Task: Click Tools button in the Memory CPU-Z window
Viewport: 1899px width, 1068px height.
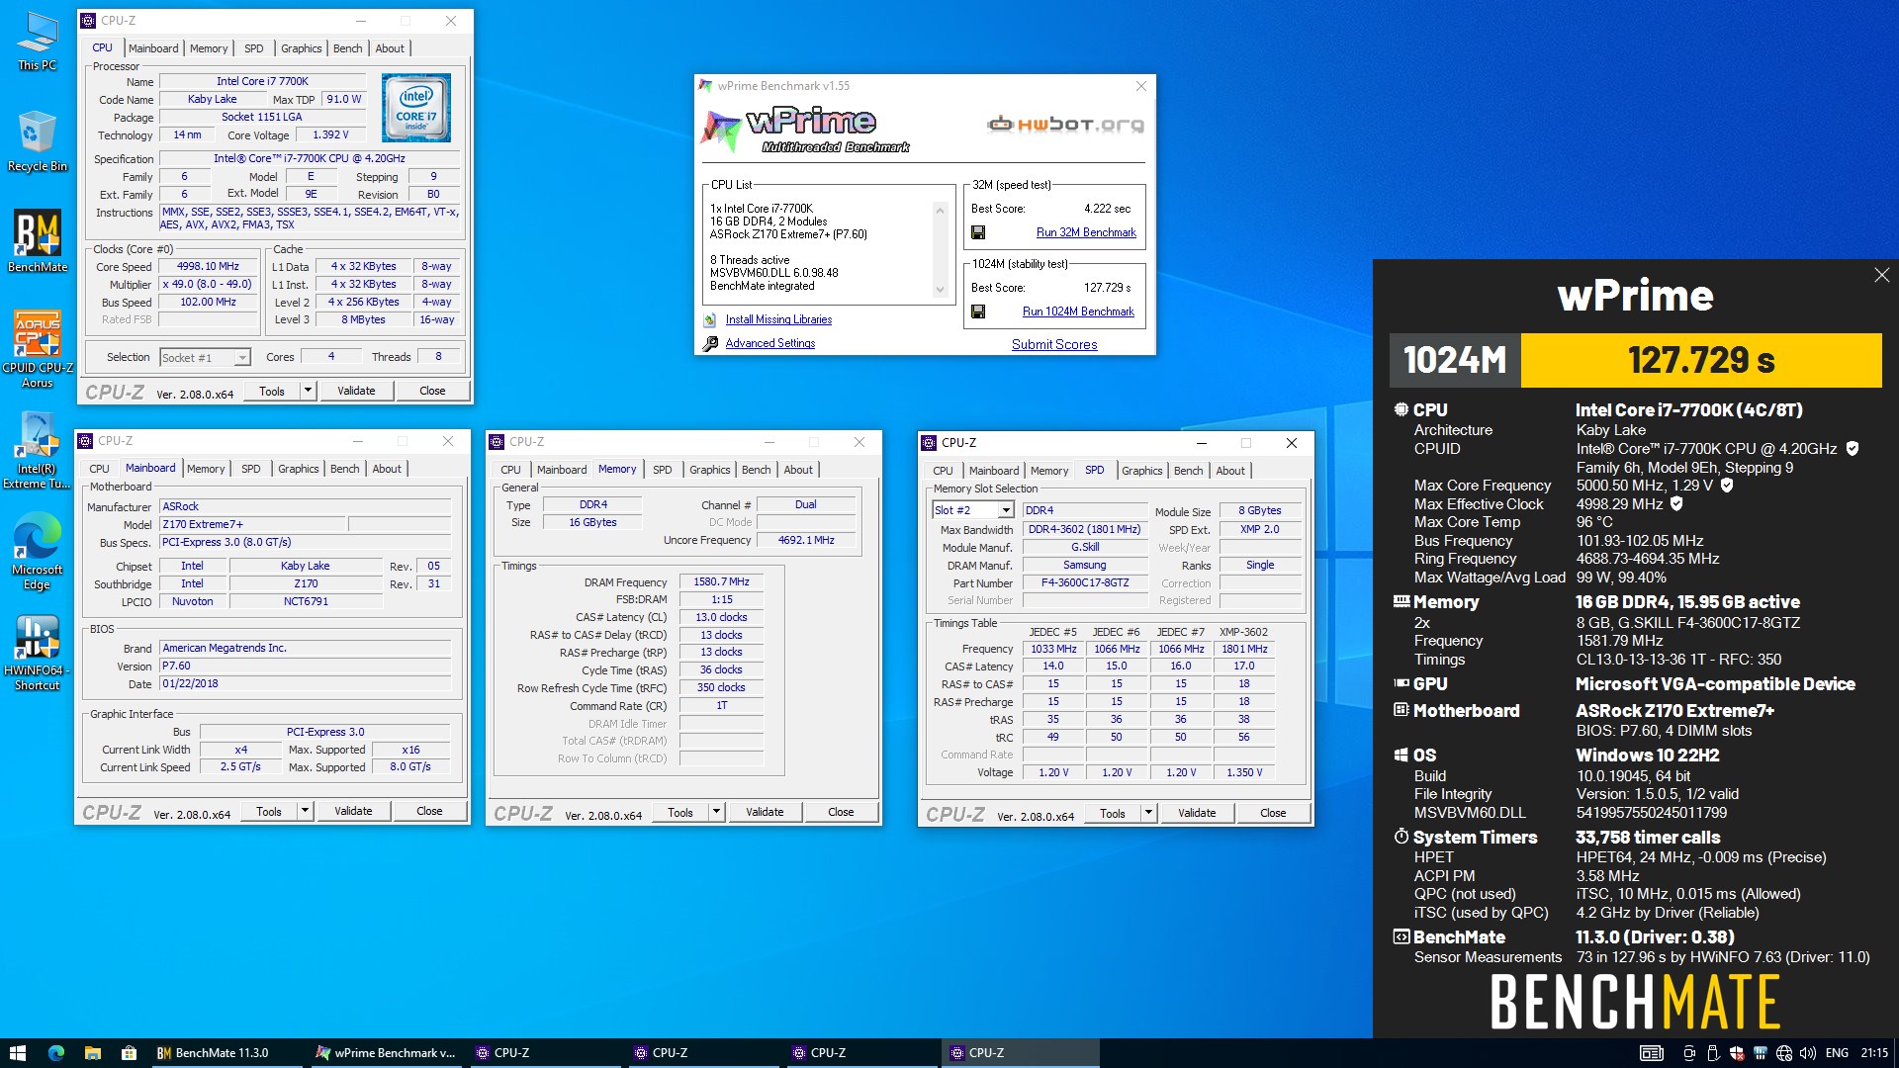Action: tap(680, 812)
